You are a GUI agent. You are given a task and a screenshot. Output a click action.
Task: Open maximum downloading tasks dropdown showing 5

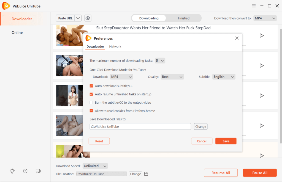pos(160,61)
